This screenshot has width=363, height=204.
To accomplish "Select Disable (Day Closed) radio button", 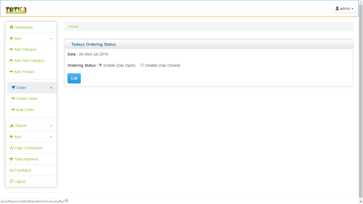I will pos(142,65).
